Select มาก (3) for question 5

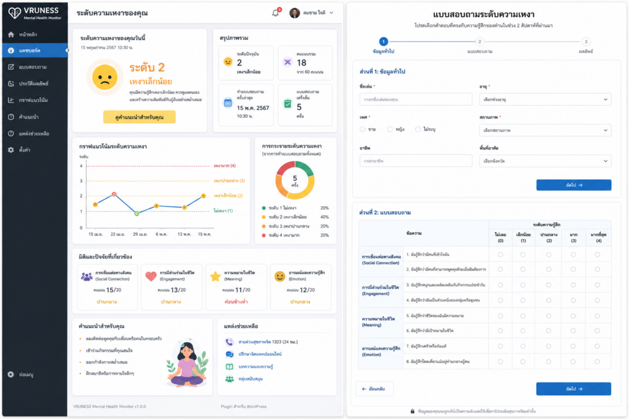[573, 316]
